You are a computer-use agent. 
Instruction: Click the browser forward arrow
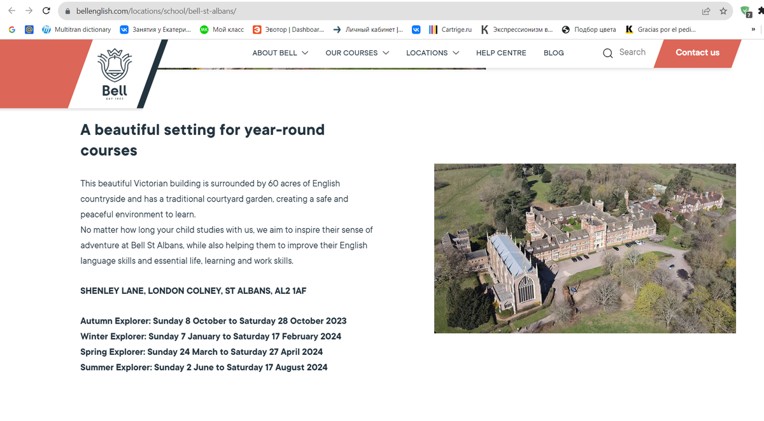tap(29, 11)
